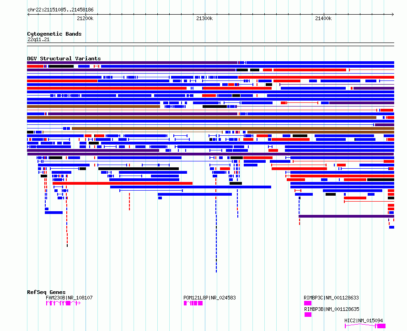
Task: Select the RIMBP3B magenta gene block
Action: click(x=308, y=315)
